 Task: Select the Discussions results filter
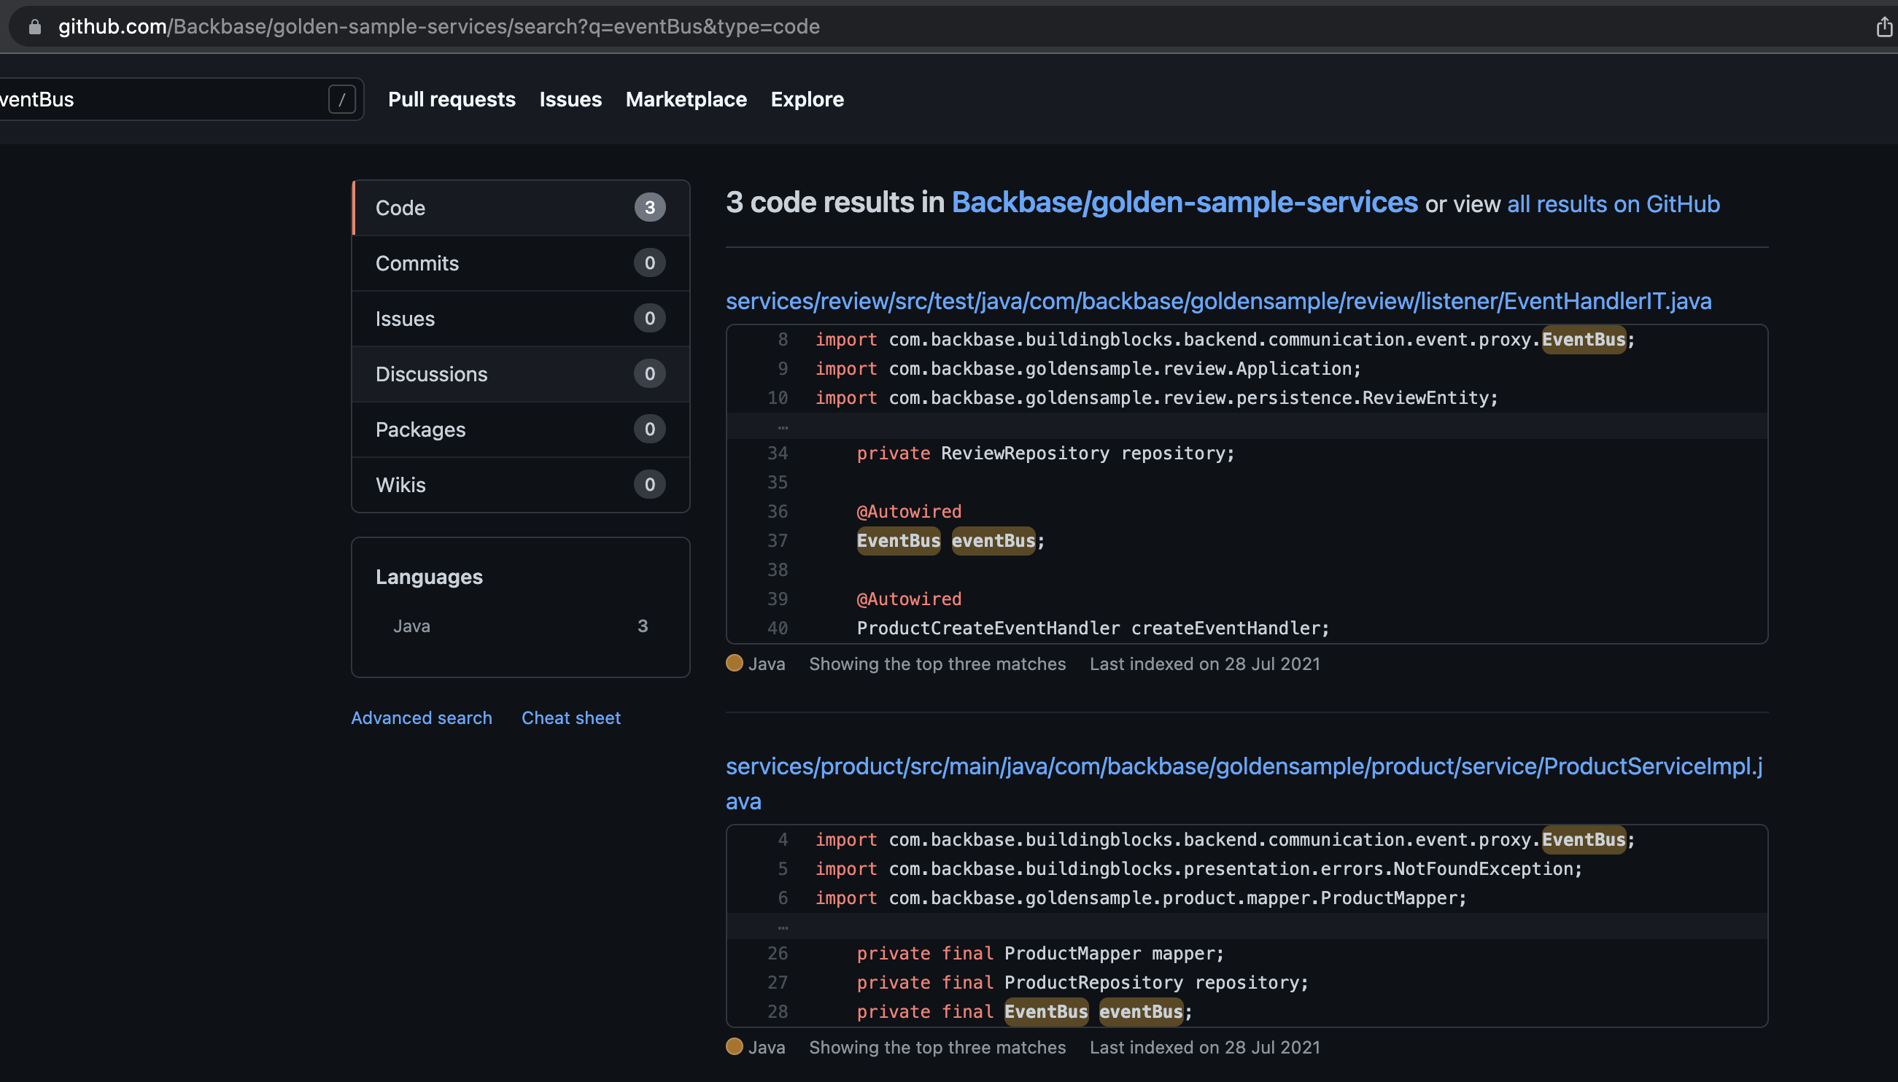[520, 374]
